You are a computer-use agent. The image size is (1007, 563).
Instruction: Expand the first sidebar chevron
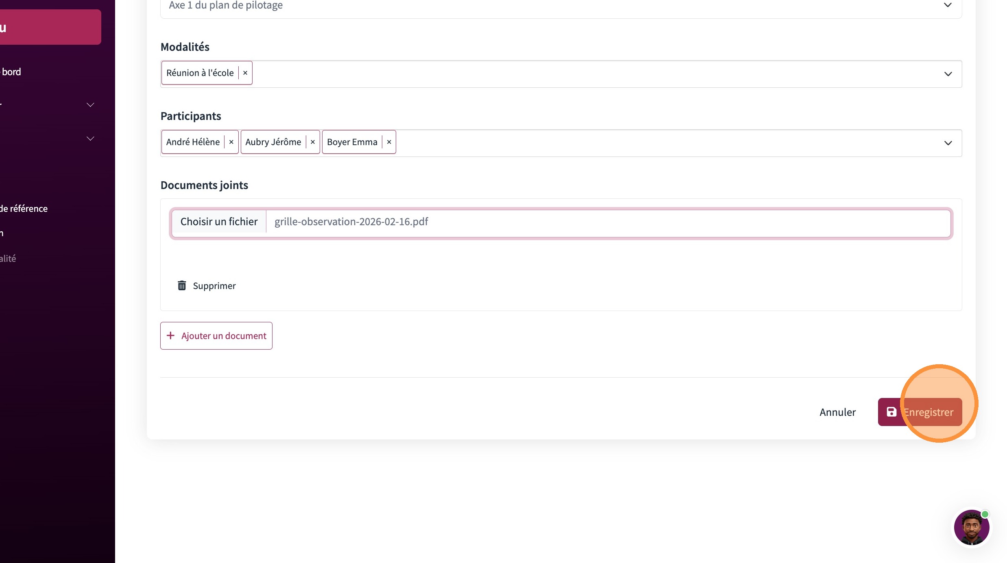click(x=90, y=105)
